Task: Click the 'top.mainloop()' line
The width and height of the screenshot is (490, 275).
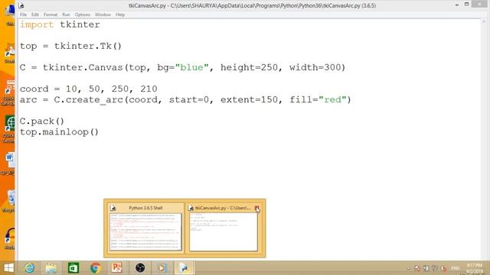Action: click(59, 132)
